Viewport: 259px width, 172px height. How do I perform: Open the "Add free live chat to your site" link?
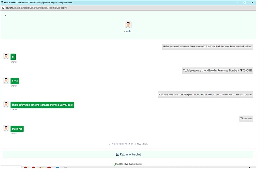[129, 164]
